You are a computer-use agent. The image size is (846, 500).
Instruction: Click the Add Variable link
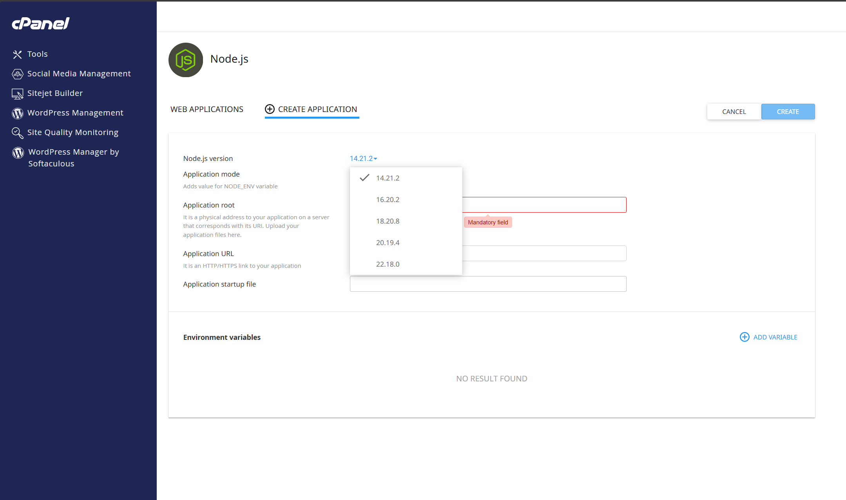775,337
